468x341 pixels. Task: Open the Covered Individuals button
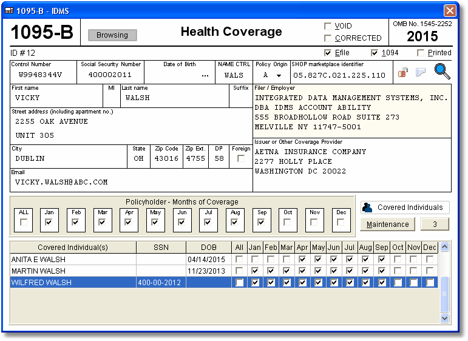tap(405, 208)
